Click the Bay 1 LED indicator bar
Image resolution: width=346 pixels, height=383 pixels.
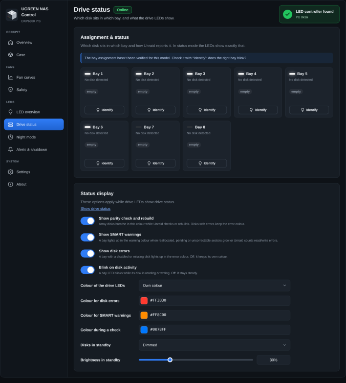[x=88, y=74]
